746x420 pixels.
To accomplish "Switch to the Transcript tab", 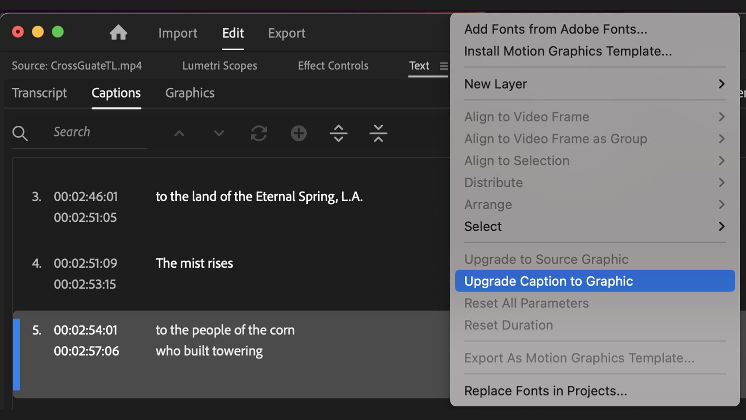I will [39, 93].
